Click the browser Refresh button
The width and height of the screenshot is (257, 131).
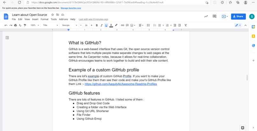click(19, 3)
